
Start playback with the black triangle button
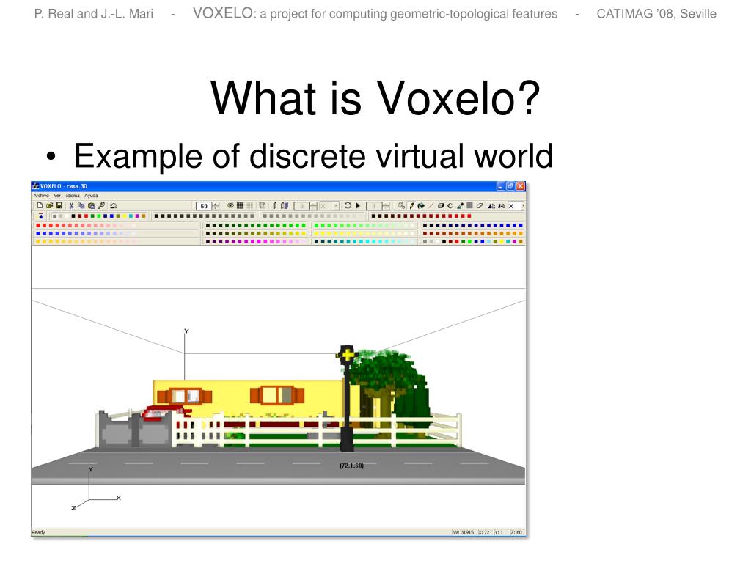[x=358, y=205]
